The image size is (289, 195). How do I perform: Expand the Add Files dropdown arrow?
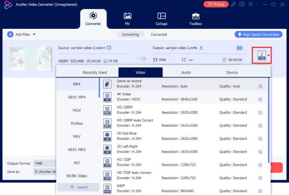point(34,35)
